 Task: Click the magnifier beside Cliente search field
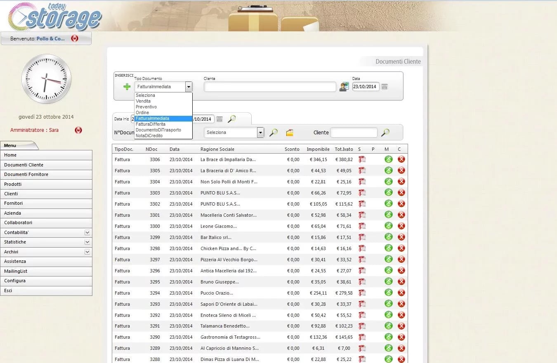coord(385,133)
